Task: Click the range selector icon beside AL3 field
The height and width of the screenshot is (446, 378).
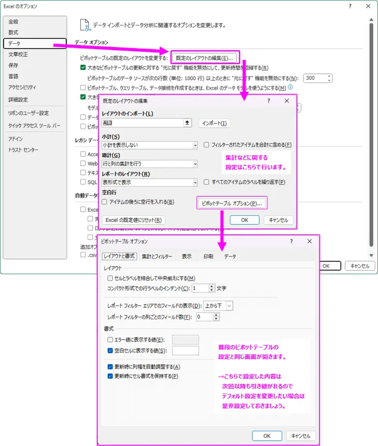Action: pos(187,123)
